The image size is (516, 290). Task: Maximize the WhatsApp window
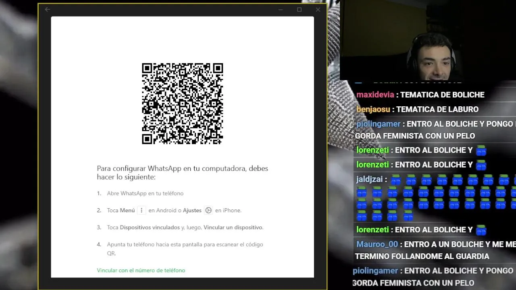[x=299, y=10]
